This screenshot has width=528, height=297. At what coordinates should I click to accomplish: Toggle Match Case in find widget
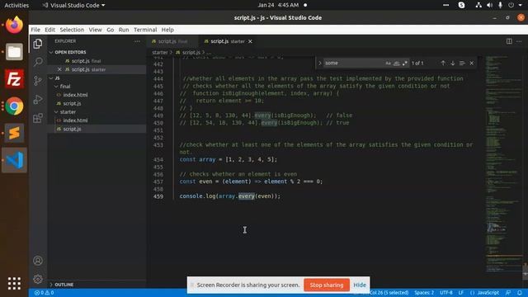[x=389, y=63]
